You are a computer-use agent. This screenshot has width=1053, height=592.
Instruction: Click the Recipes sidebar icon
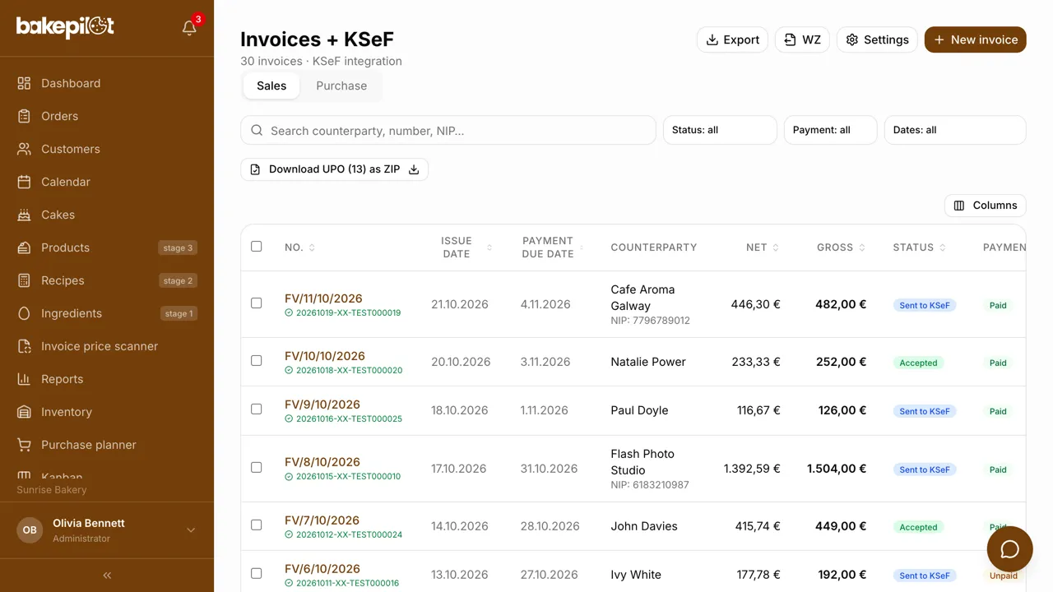click(25, 280)
